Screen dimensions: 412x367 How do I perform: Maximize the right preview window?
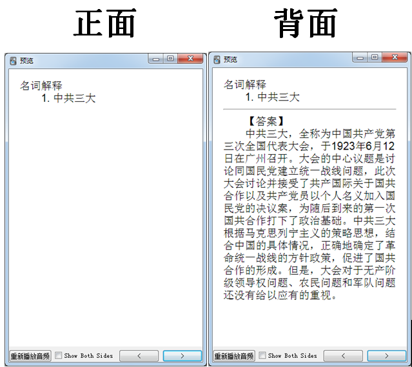click(375, 57)
